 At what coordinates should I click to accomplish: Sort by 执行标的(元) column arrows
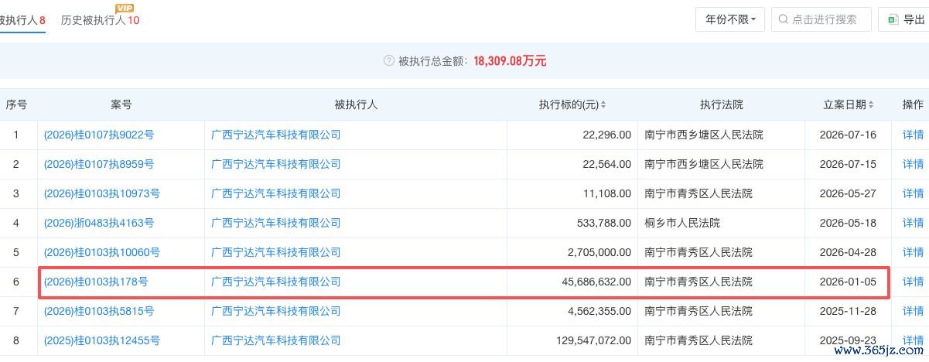pyautogui.click(x=603, y=104)
